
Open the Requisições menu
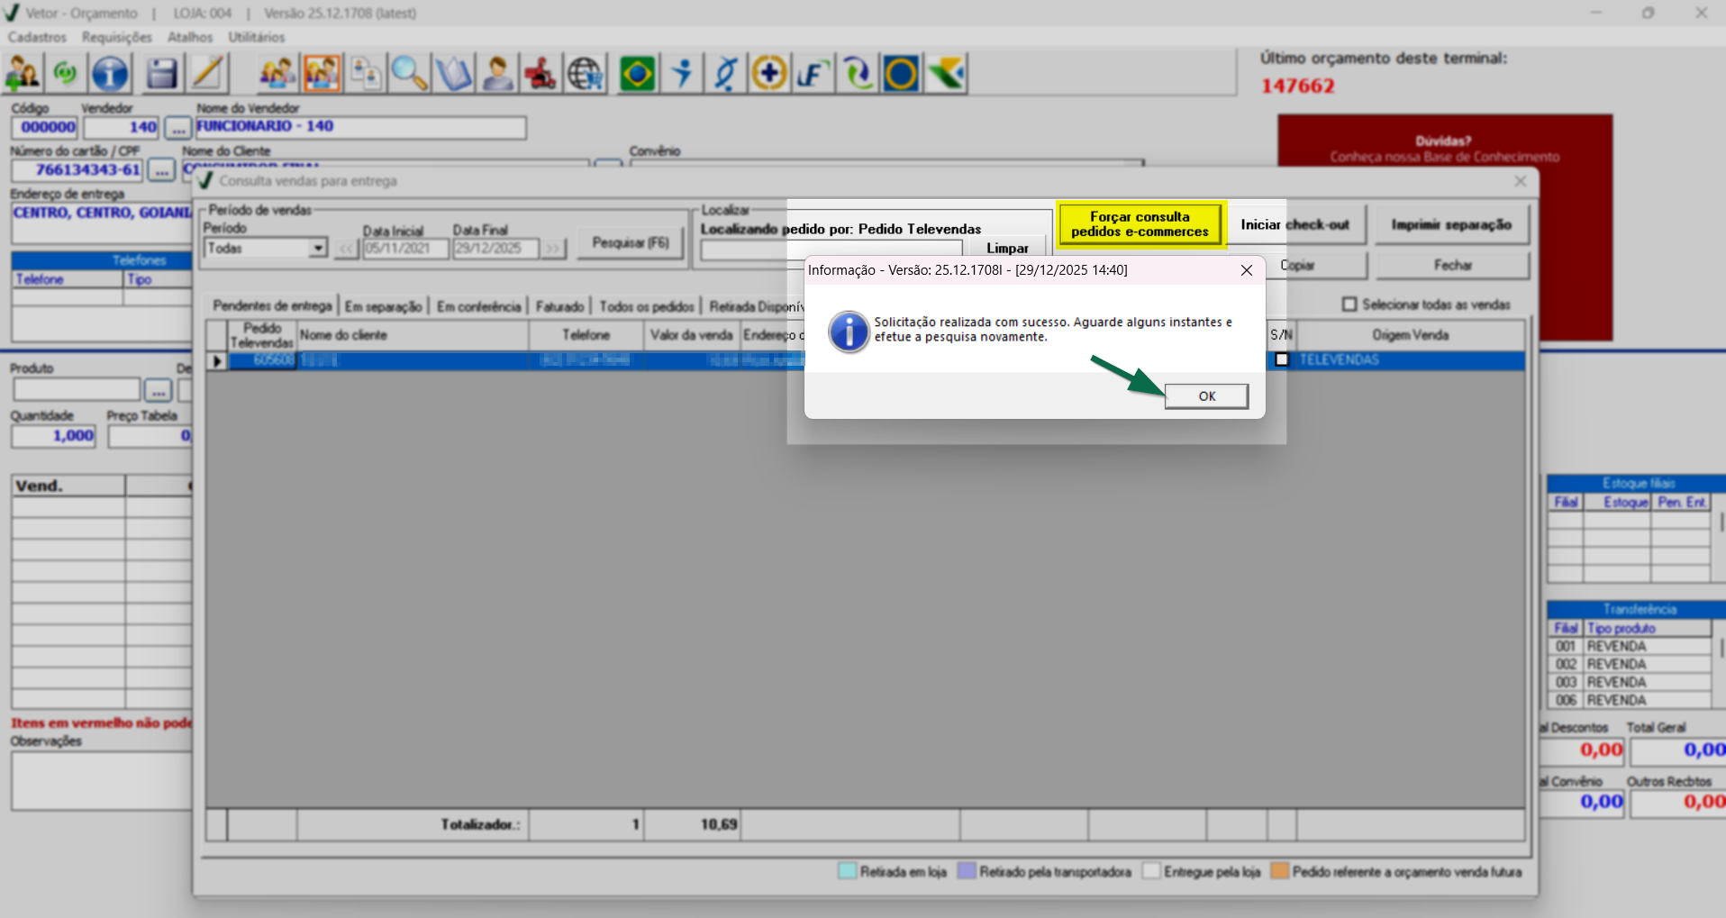[117, 37]
